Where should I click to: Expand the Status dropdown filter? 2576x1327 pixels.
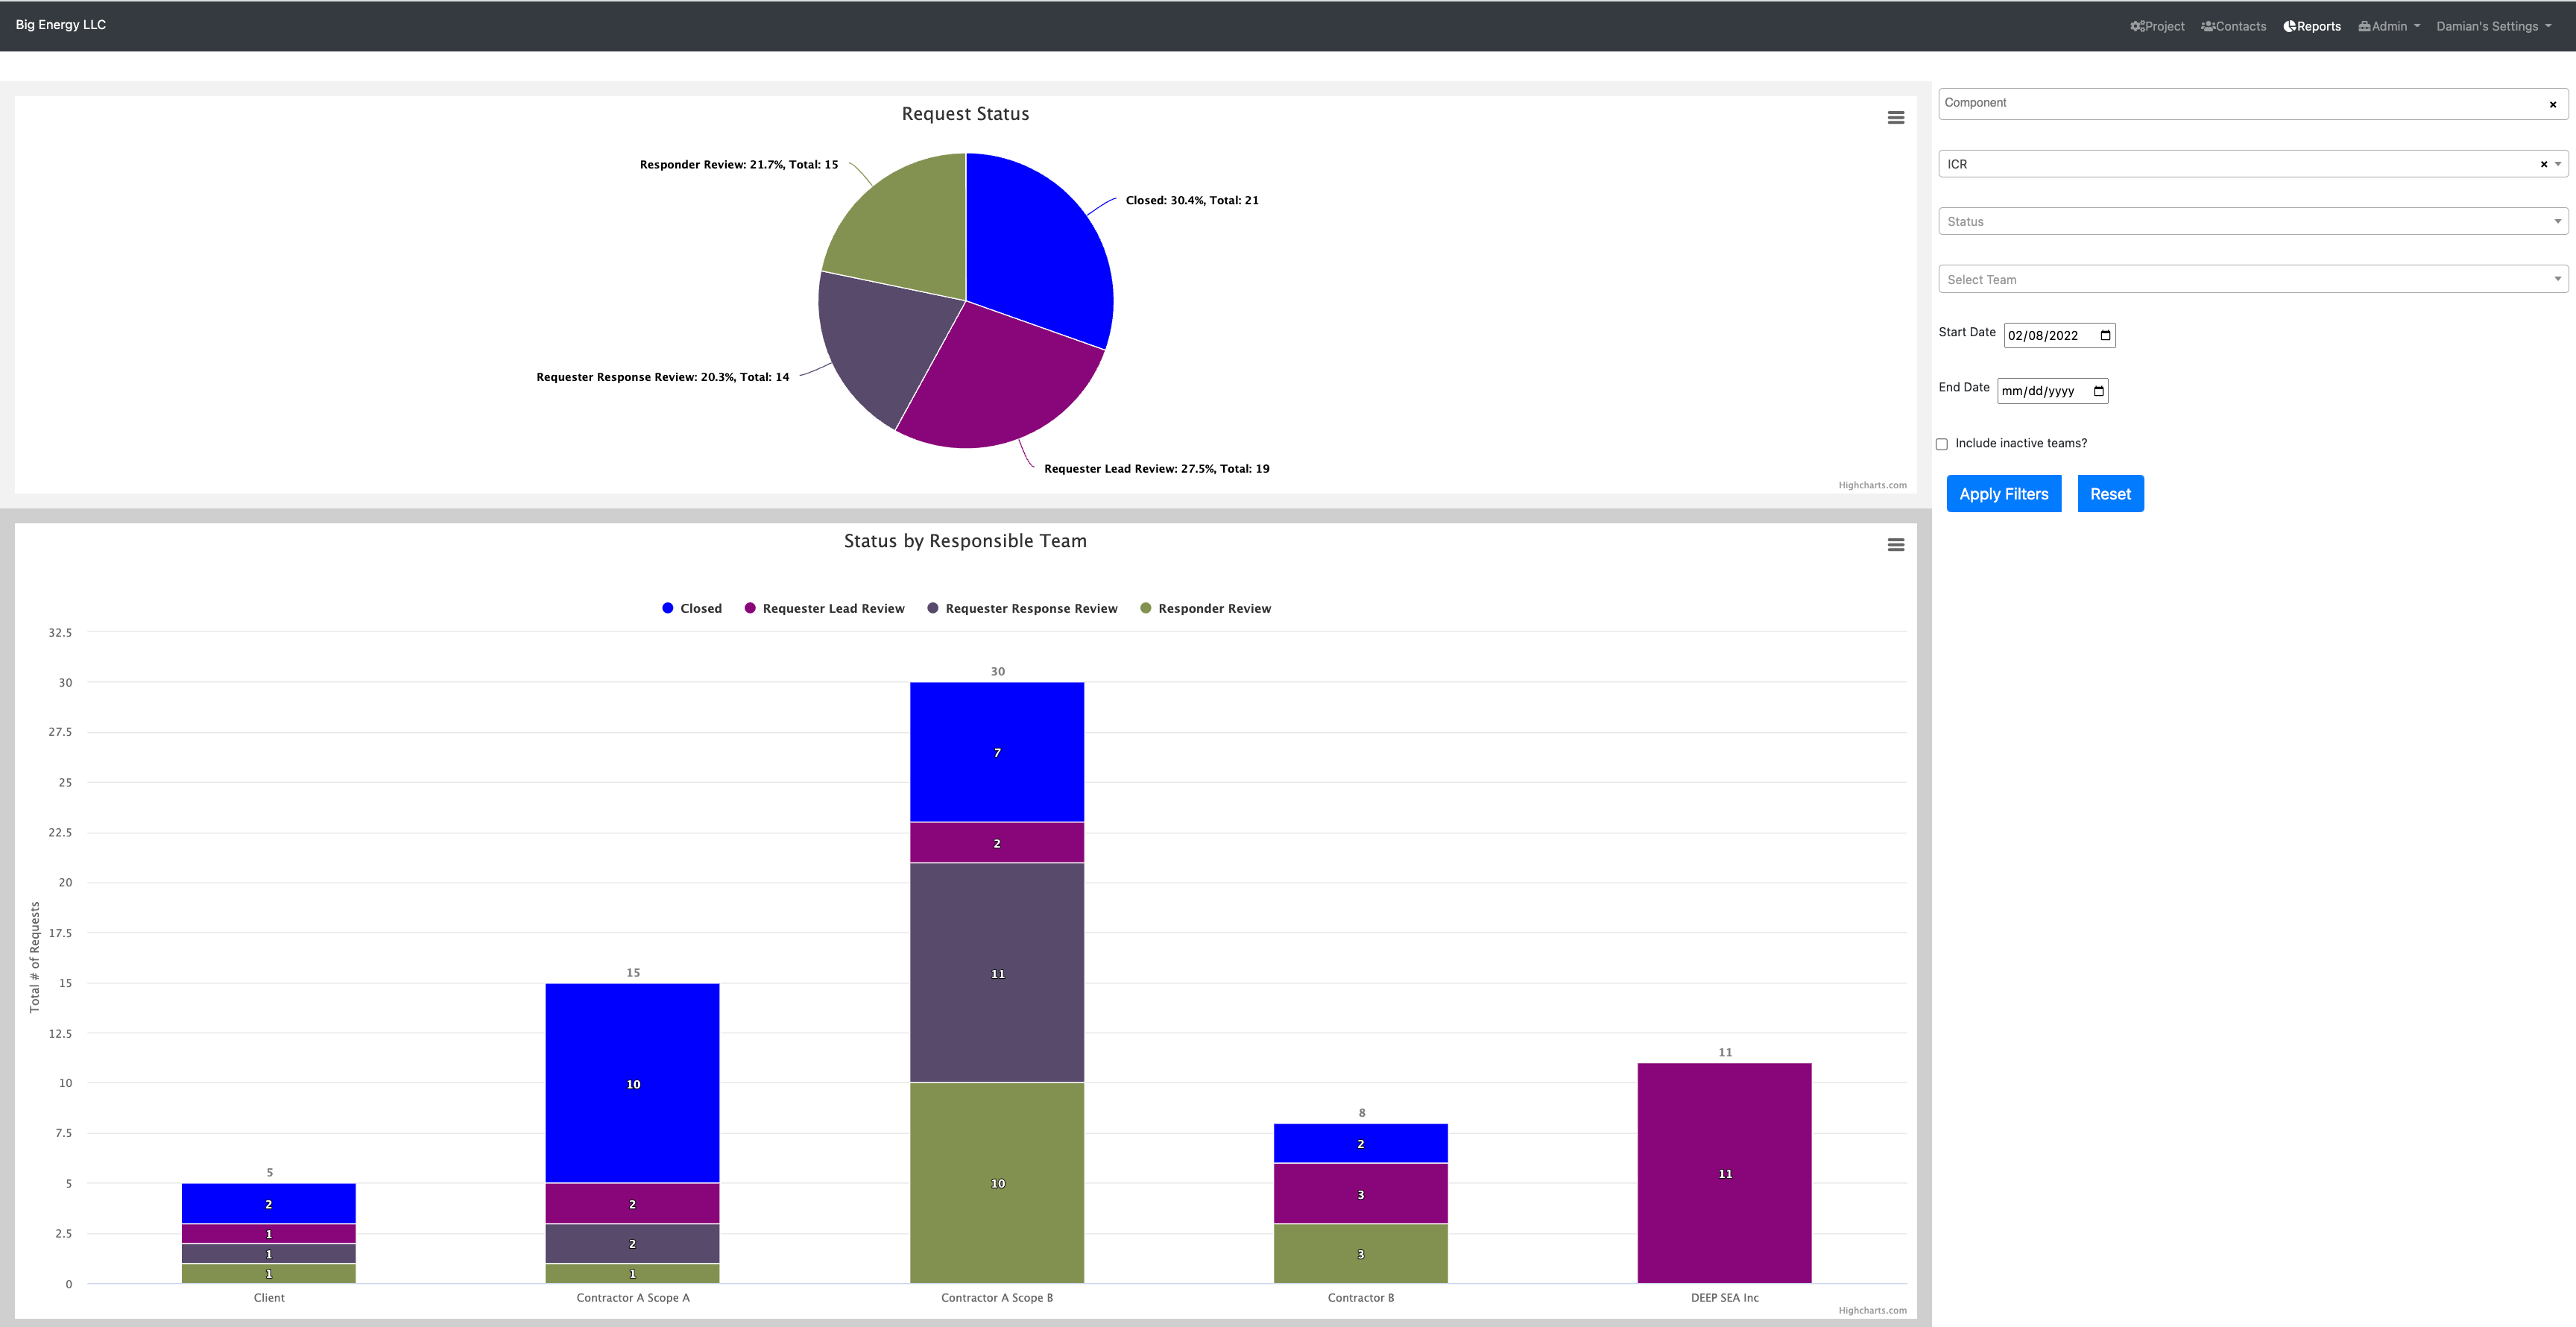2252,222
